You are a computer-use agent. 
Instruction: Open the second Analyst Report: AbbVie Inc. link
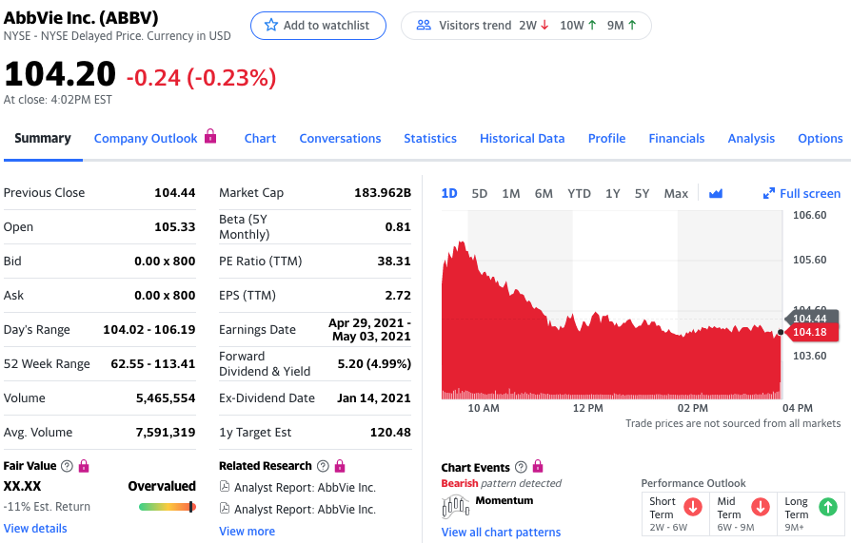[305, 510]
